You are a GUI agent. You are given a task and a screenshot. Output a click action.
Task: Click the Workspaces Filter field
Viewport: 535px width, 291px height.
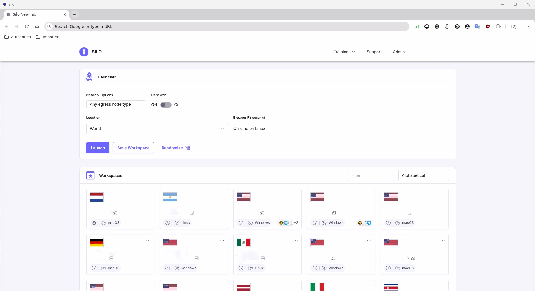point(371,175)
